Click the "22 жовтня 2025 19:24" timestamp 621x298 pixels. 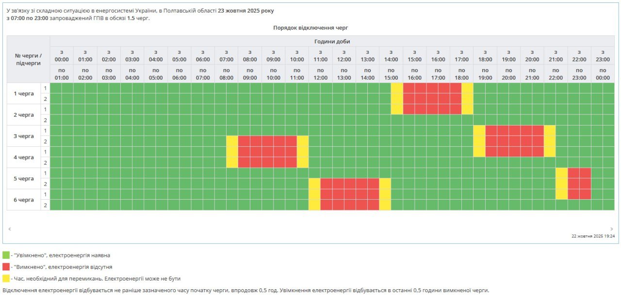pos(593,236)
